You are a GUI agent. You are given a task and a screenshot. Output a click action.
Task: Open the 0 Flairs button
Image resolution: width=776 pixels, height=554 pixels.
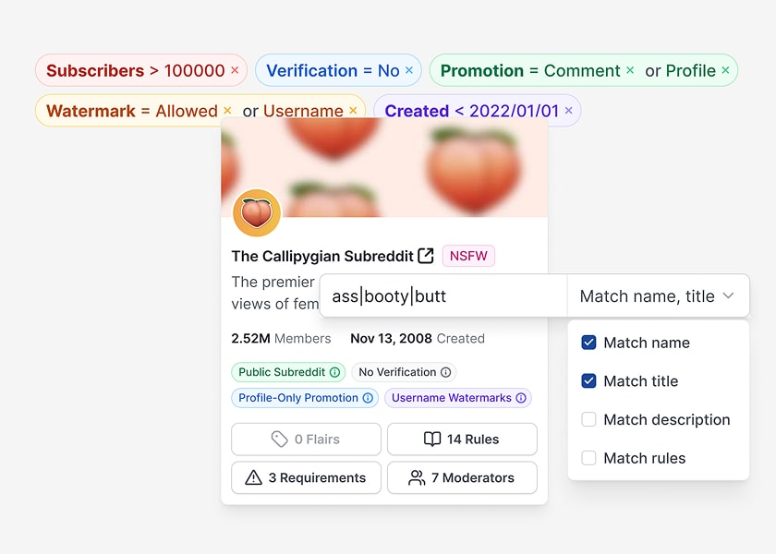[306, 440]
